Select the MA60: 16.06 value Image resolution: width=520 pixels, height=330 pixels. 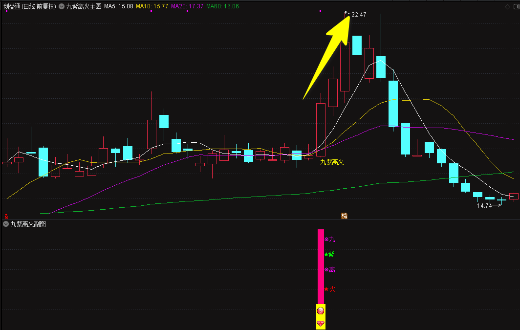pyautogui.click(x=222, y=6)
